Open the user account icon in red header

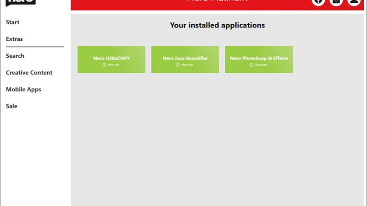(354, 2)
